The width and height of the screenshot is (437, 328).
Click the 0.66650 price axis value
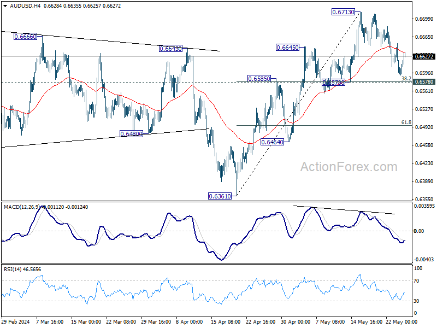tap(424, 37)
